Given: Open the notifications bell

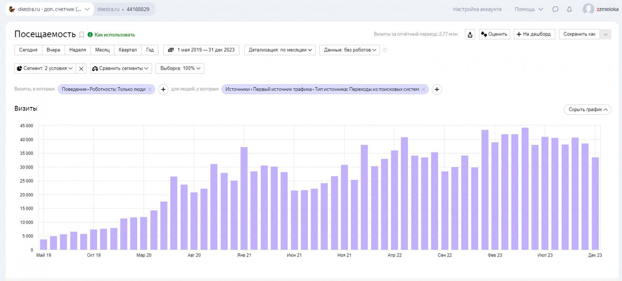Looking at the screenshot, I should [569, 9].
